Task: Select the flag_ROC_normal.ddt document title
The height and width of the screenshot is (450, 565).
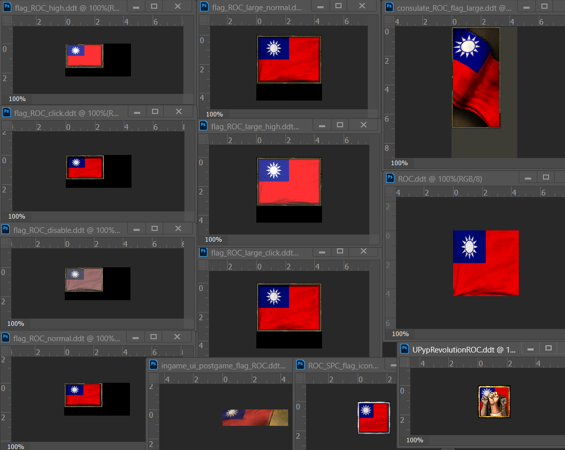Action: tap(67, 338)
